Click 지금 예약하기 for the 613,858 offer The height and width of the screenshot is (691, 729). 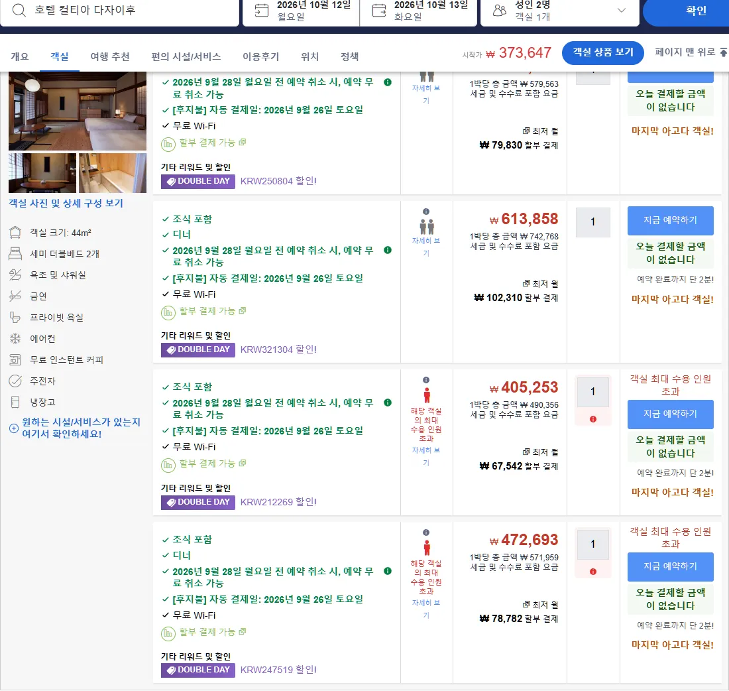(x=670, y=221)
